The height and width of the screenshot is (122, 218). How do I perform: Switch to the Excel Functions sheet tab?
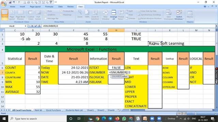pos(53,110)
